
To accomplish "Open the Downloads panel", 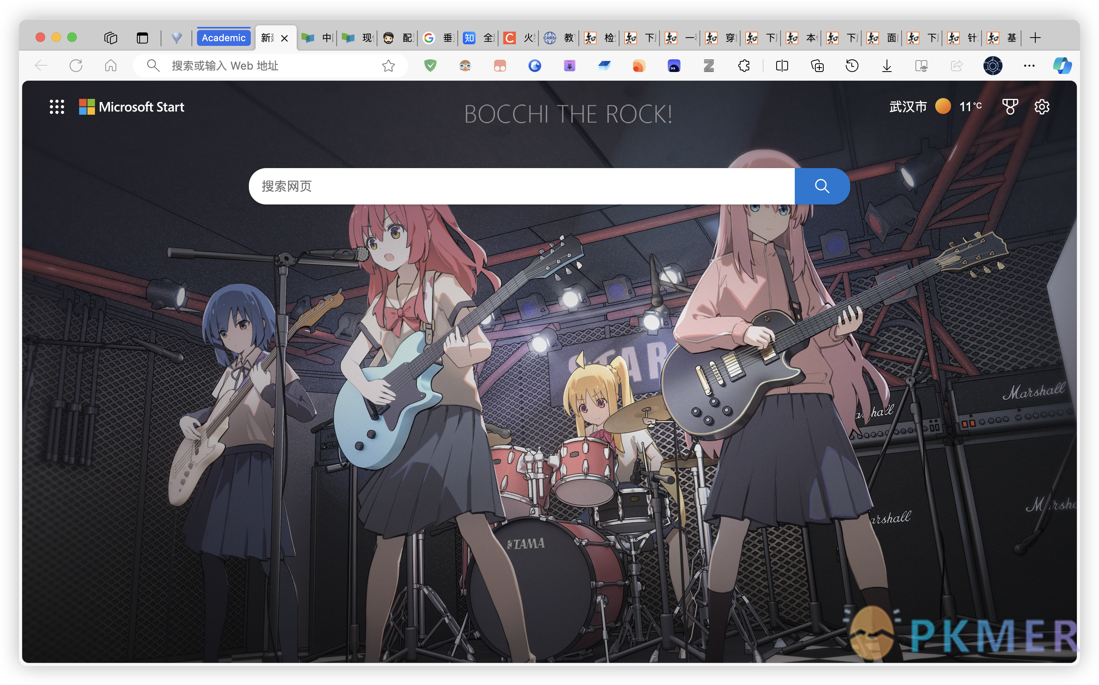I will click(x=887, y=66).
